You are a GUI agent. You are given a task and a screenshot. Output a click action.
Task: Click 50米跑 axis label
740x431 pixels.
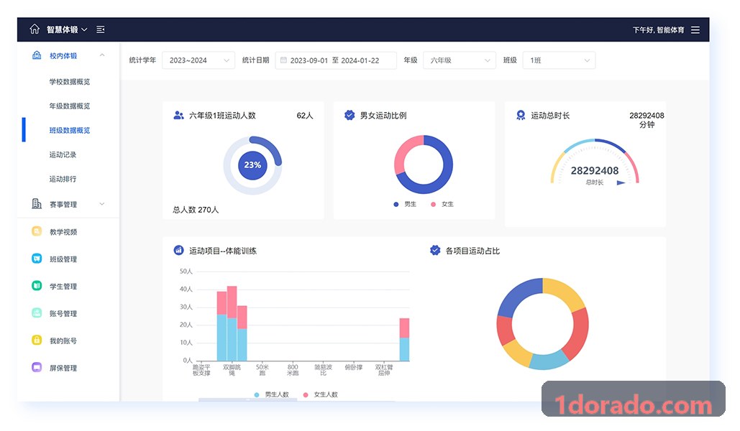262,370
